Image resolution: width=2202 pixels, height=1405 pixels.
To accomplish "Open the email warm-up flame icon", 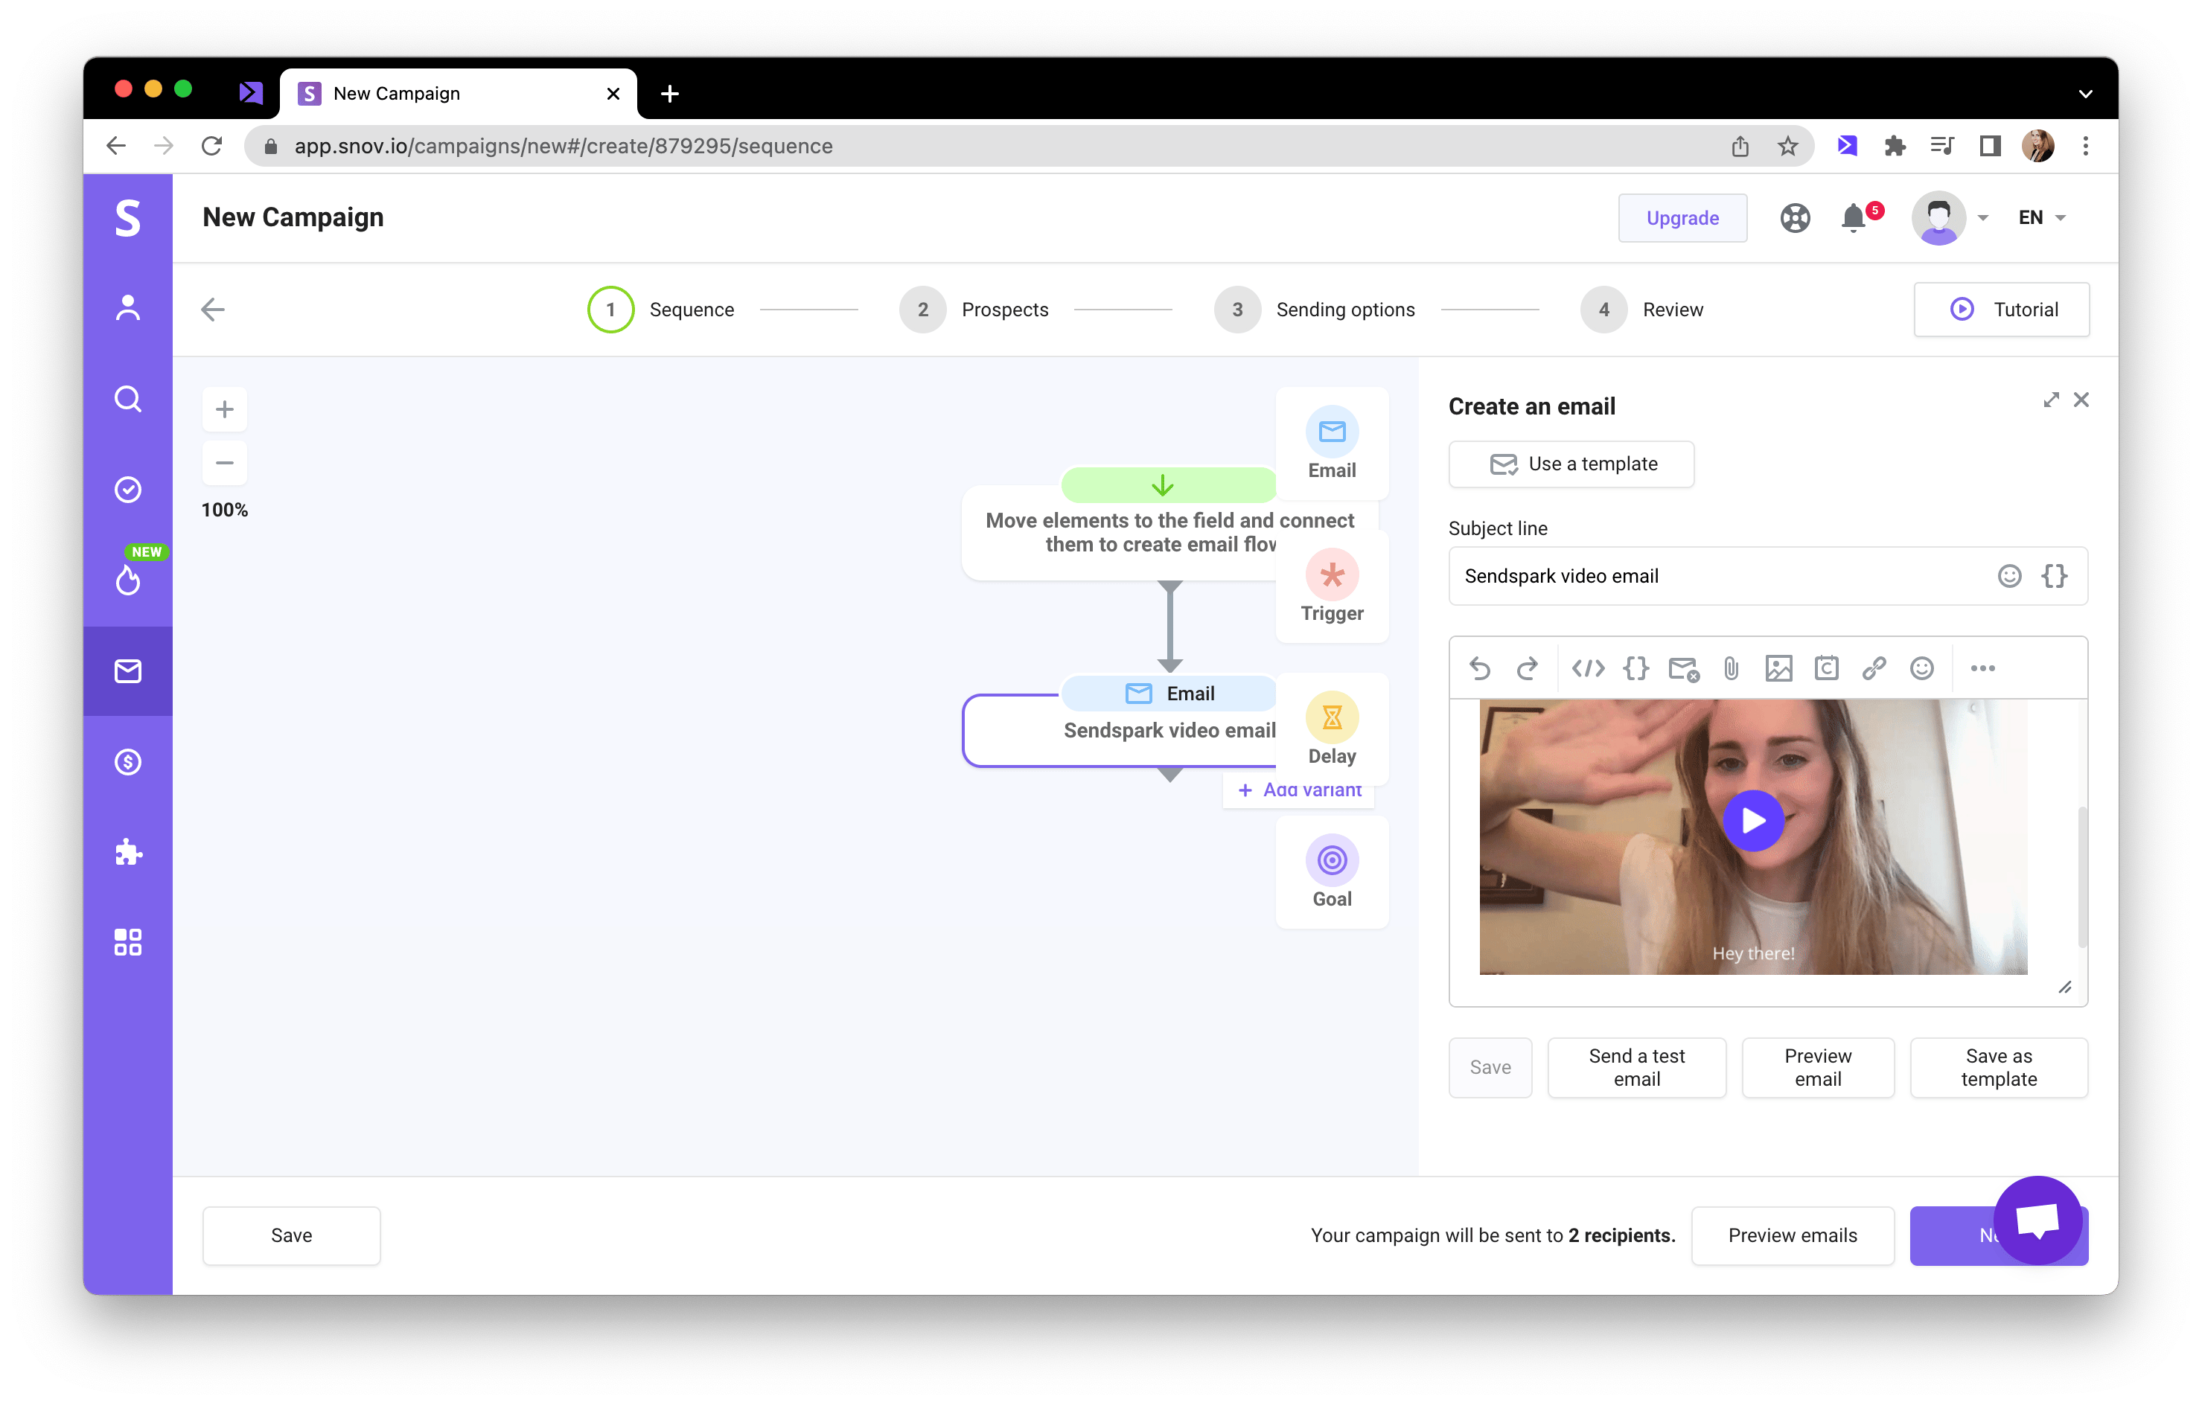I will pyautogui.click(x=128, y=579).
